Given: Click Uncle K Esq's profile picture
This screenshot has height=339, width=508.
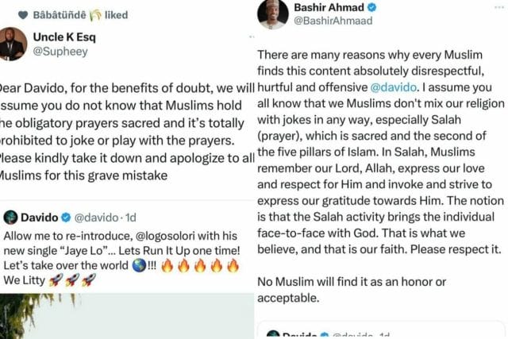Looking at the screenshot, I should (12, 44).
